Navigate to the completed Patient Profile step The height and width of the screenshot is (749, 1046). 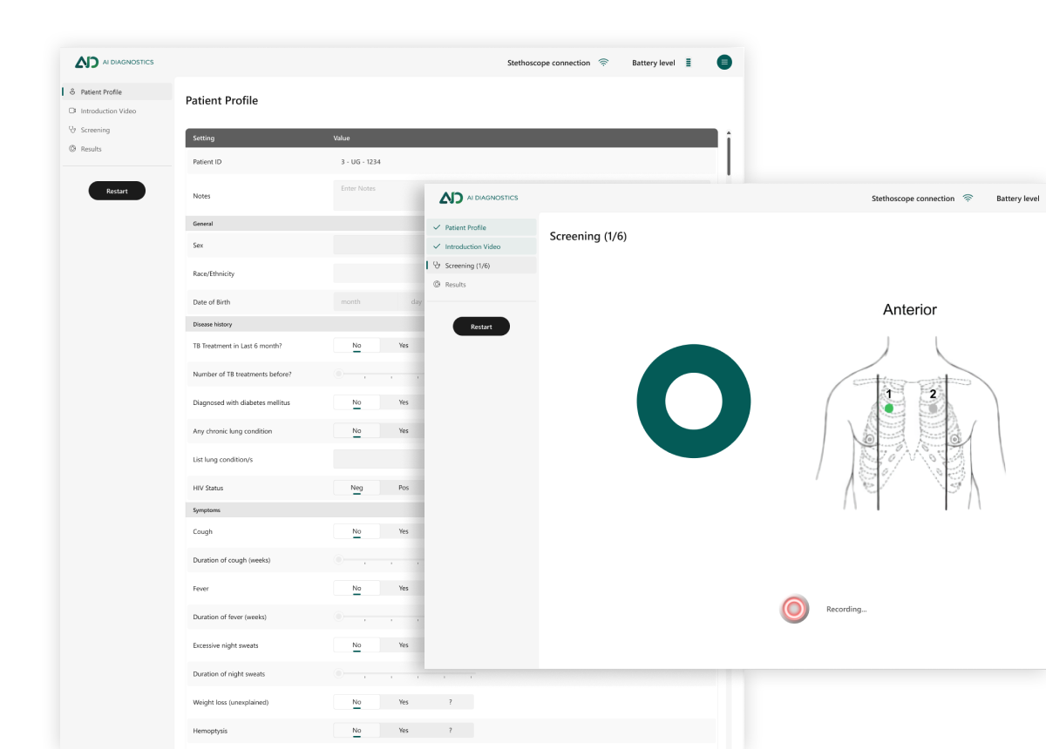click(467, 227)
